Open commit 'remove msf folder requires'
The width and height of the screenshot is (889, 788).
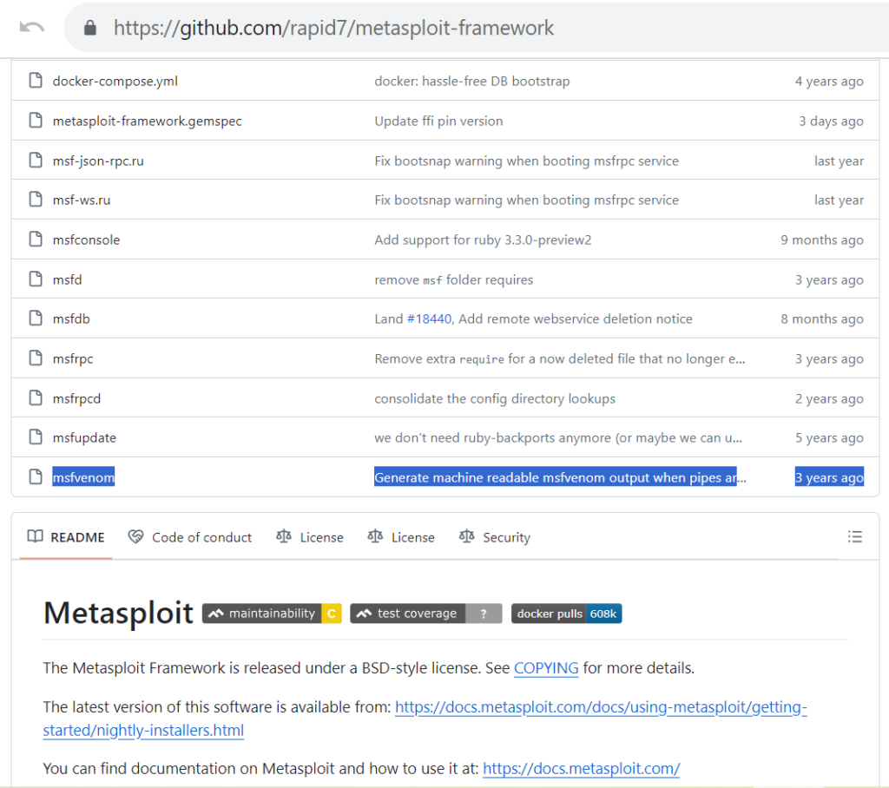[x=453, y=279]
